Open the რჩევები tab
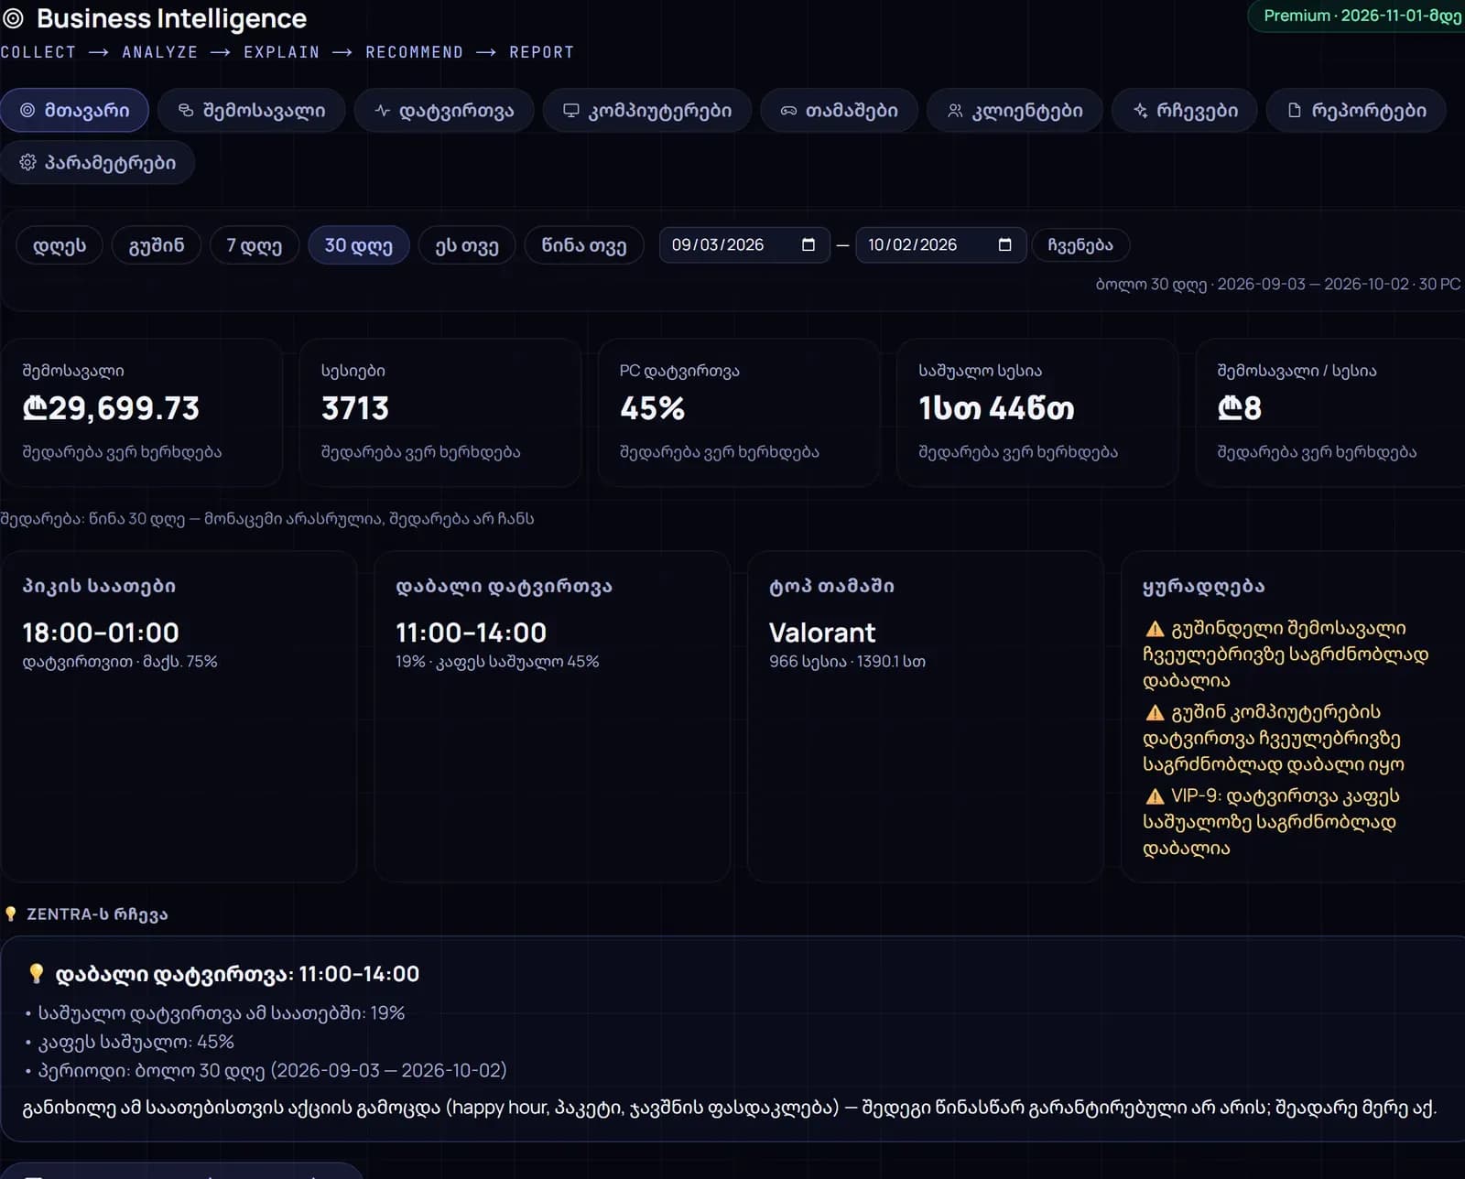The height and width of the screenshot is (1179, 1465). (1185, 111)
